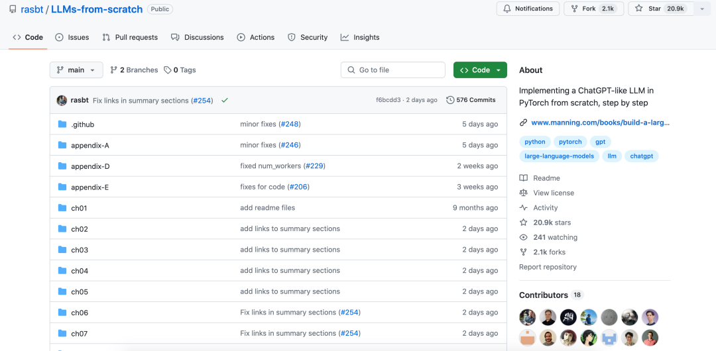Screen dimensions: 716x351
Task: Click the repository icon before rasbt
Action: 13,9
